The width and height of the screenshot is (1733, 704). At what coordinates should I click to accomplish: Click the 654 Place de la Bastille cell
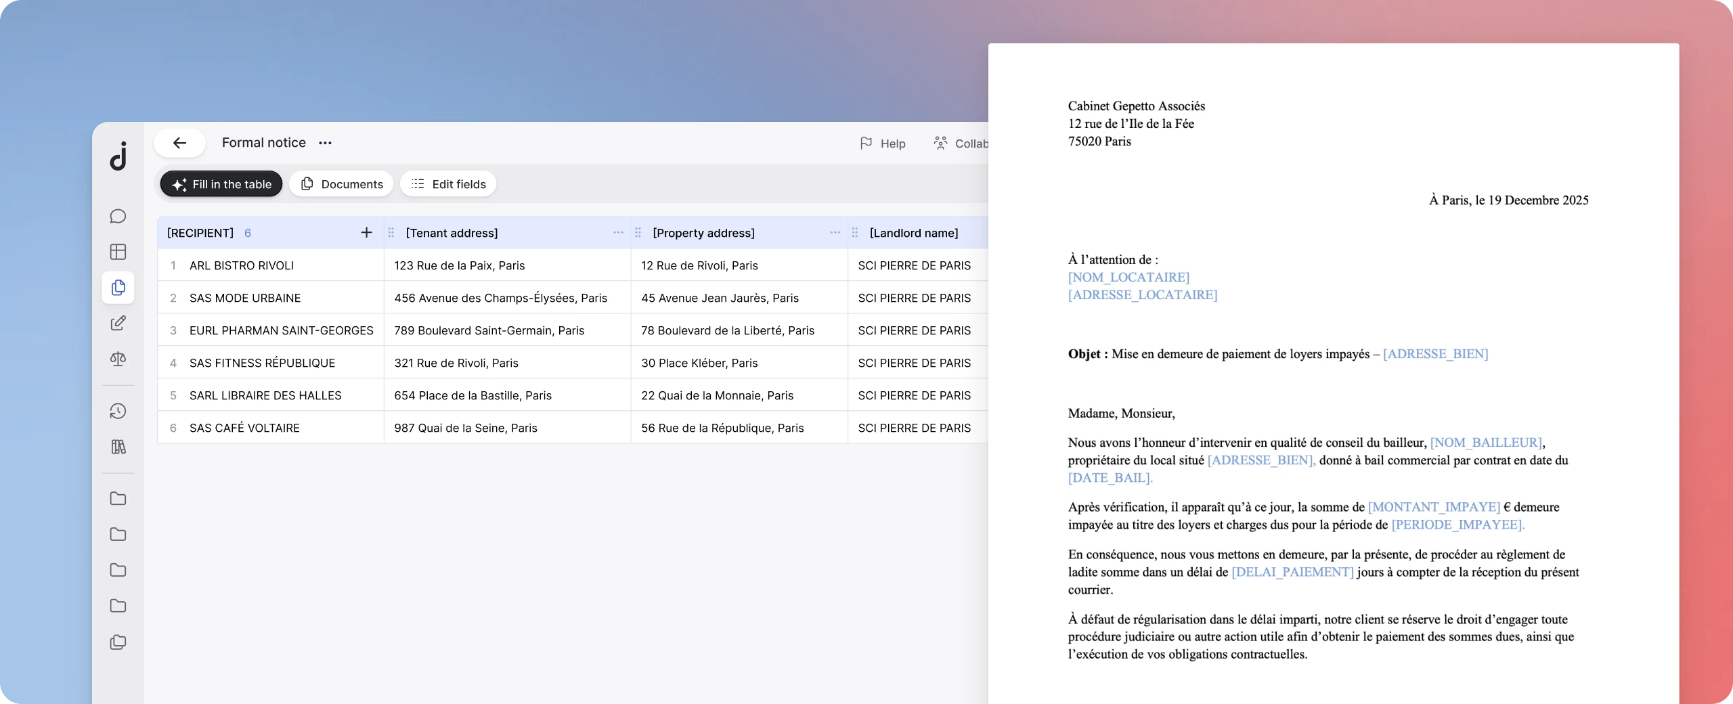[507, 395]
